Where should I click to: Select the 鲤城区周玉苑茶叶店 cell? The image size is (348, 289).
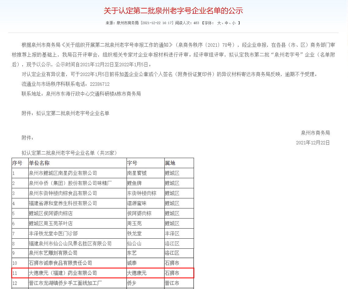click(x=51, y=224)
